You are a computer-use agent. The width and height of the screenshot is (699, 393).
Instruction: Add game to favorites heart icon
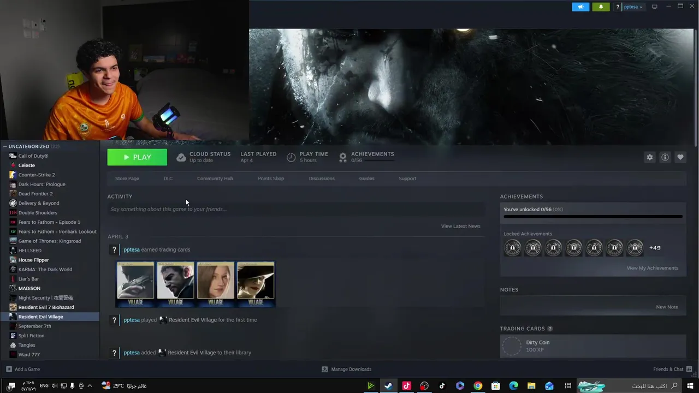[680, 157]
